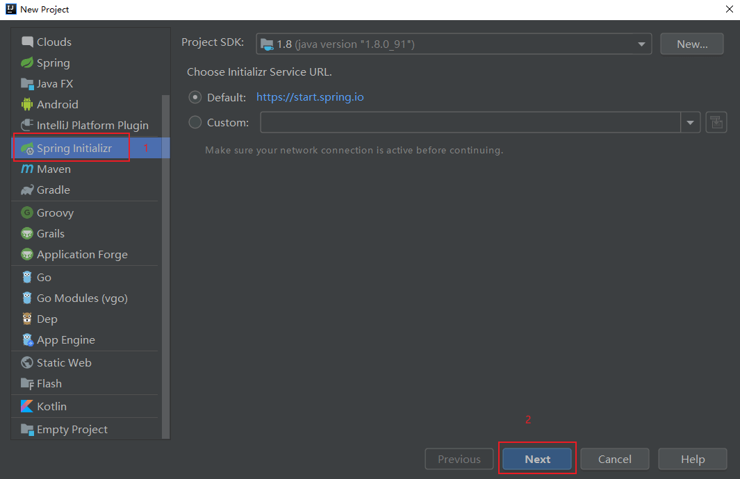
Task: Click the paste icon beside Custom field
Action: (716, 122)
